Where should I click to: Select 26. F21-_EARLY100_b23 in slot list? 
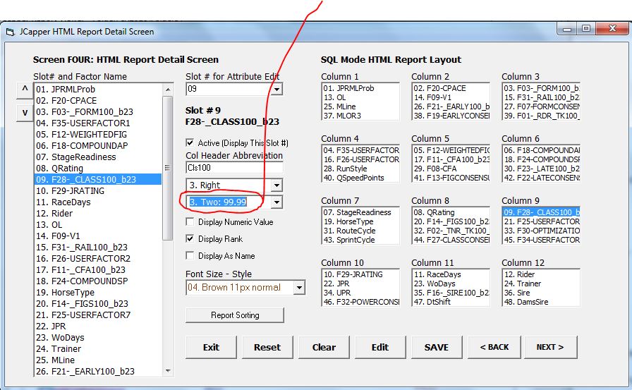click(98, 372)
